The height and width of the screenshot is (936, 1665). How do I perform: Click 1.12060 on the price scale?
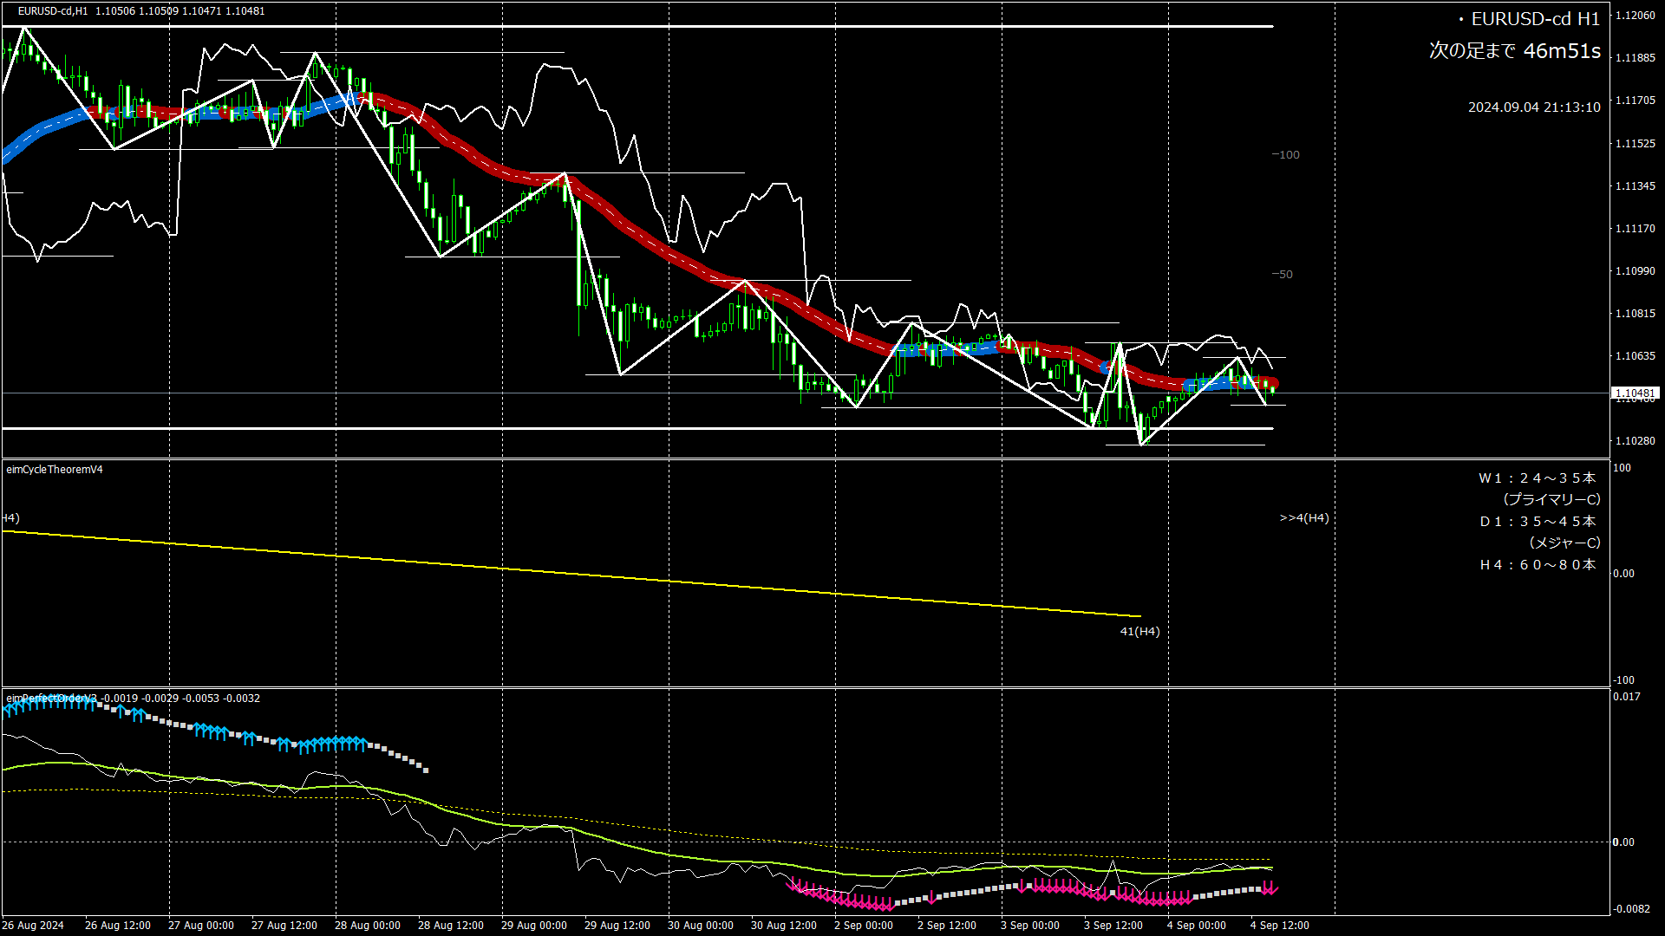coord(1635,16)
